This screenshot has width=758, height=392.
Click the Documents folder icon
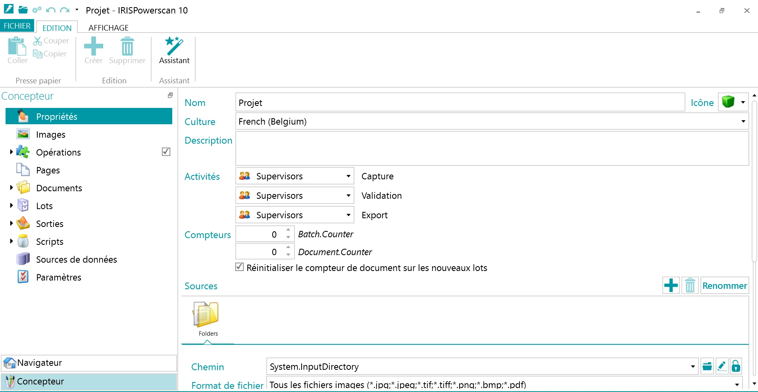coord(23,188)
